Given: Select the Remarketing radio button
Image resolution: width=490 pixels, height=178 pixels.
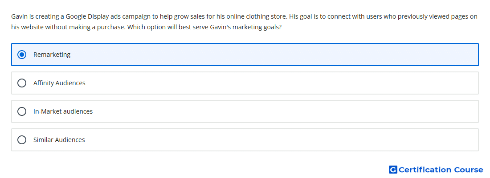Looking at the screenshot, I should (22, 55).
